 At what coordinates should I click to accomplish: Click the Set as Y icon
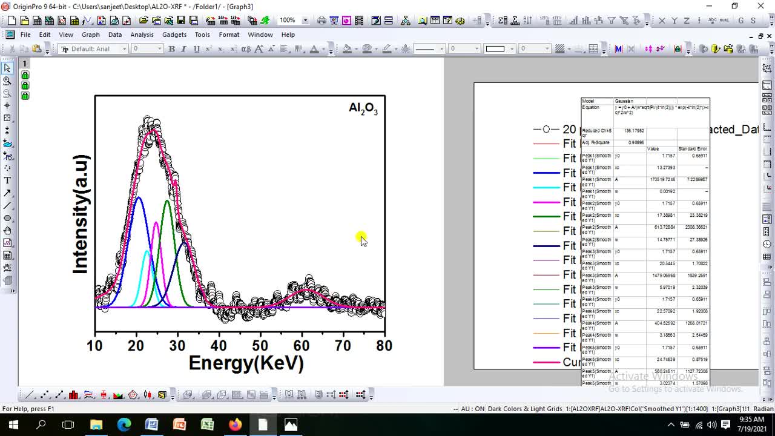tap(674, 20)
